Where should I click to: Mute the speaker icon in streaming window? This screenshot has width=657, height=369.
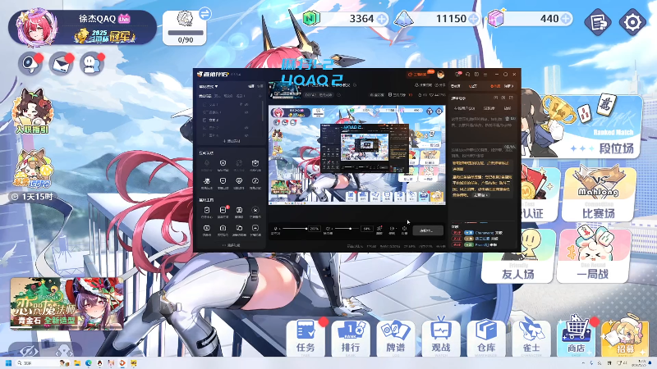coord(328,229)
